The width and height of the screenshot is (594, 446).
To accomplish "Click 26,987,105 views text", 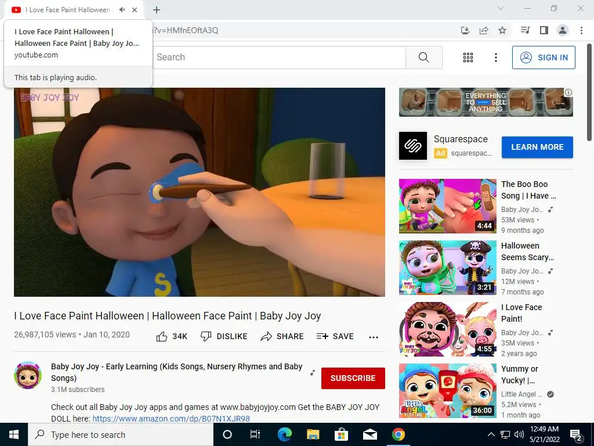I will pyautogui.click(x=45, y=334).
